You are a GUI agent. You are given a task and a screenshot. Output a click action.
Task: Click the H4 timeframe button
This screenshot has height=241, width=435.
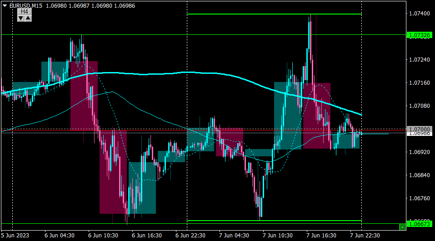25,11
